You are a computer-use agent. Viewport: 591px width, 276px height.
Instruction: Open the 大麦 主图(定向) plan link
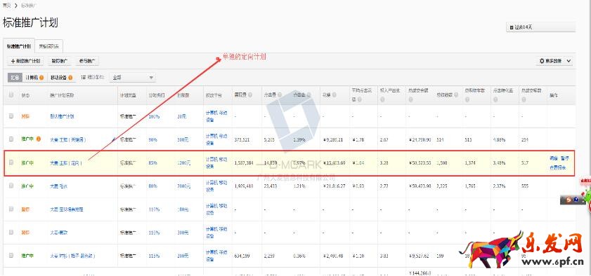pos(66,163)
